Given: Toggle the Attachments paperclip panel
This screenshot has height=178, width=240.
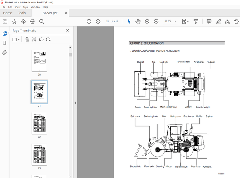Looking at the screenshot, I should [5, 52].
